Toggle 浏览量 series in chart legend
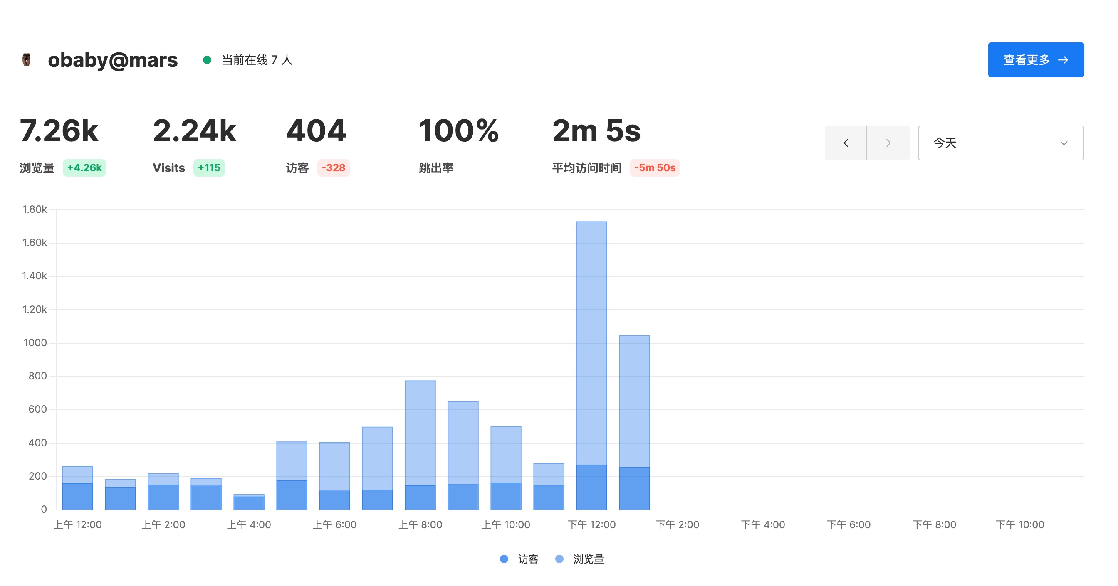This screenshot has width=1118, height=586. tap(588, 559)
